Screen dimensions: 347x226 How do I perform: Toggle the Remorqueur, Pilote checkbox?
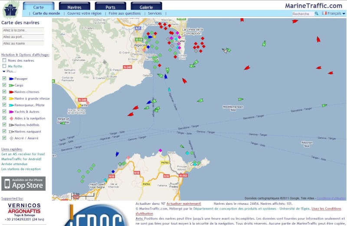(x=4, y=105)
